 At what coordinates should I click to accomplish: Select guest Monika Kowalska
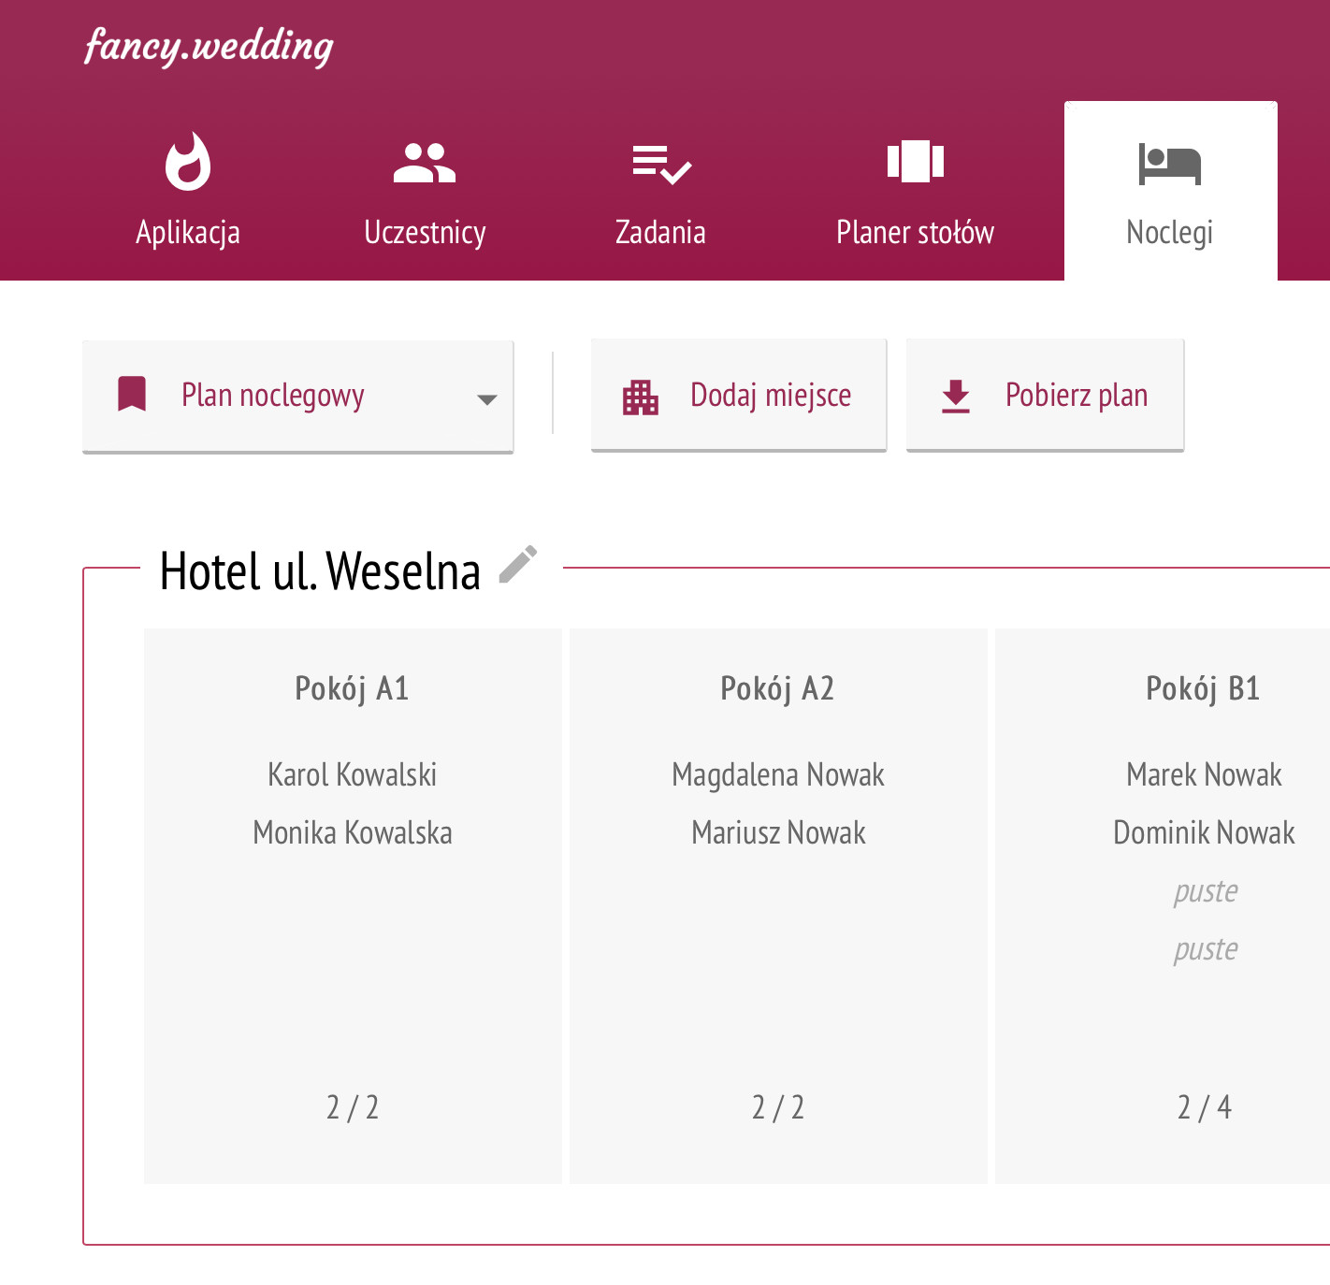353,832
